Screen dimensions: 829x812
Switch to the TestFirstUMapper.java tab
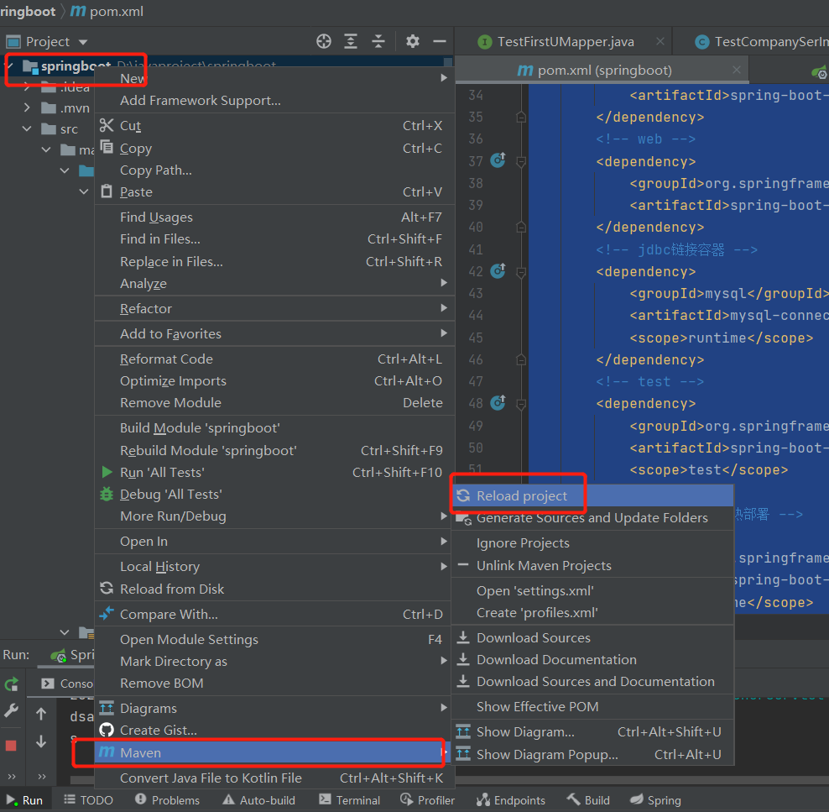[x=566, y=41]
